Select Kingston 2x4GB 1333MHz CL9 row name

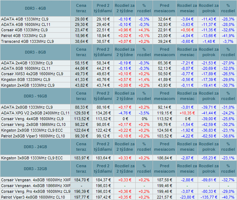[x=28, y=85]
